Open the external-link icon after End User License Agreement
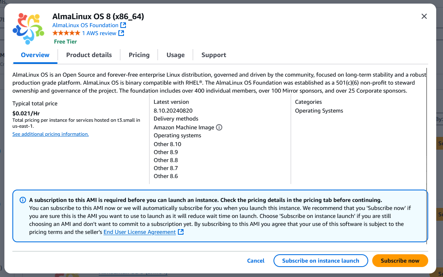The image size is (443, 277). click(x=181, y=232)
